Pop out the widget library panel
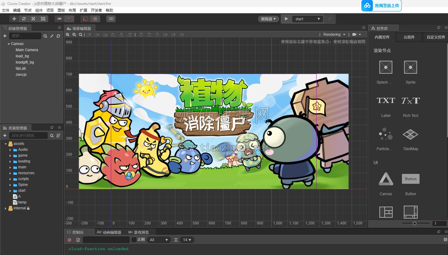 point(438,28)
